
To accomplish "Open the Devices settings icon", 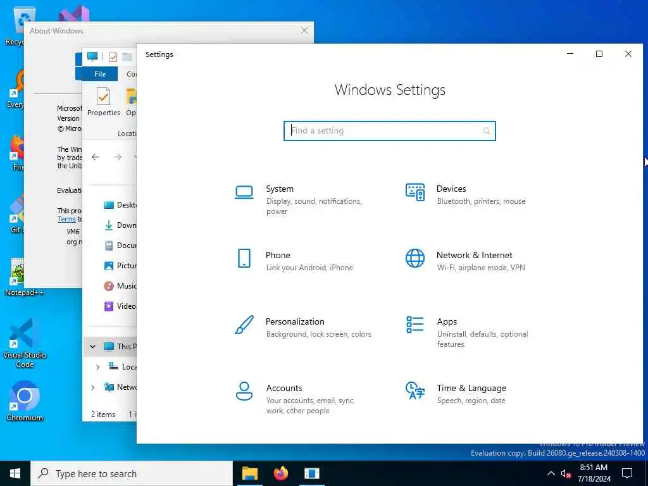I will 415,192.
